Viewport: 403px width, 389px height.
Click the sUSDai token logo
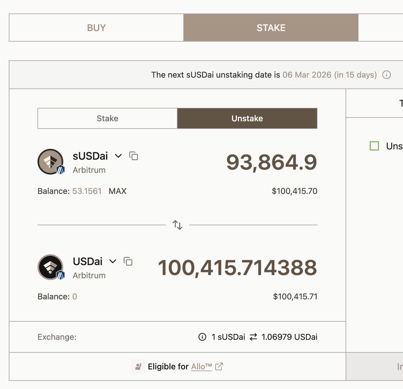[51, 162]
